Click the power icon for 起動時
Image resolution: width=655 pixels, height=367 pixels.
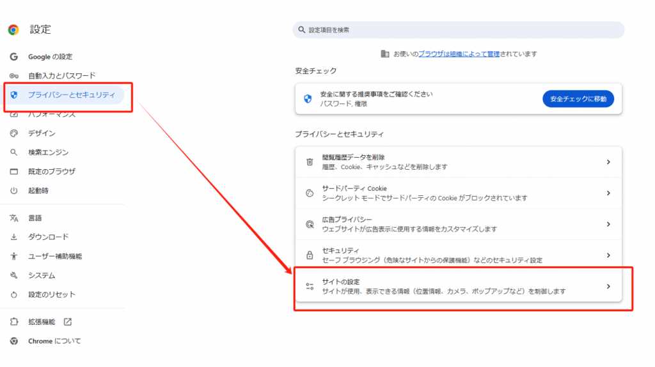14,191
